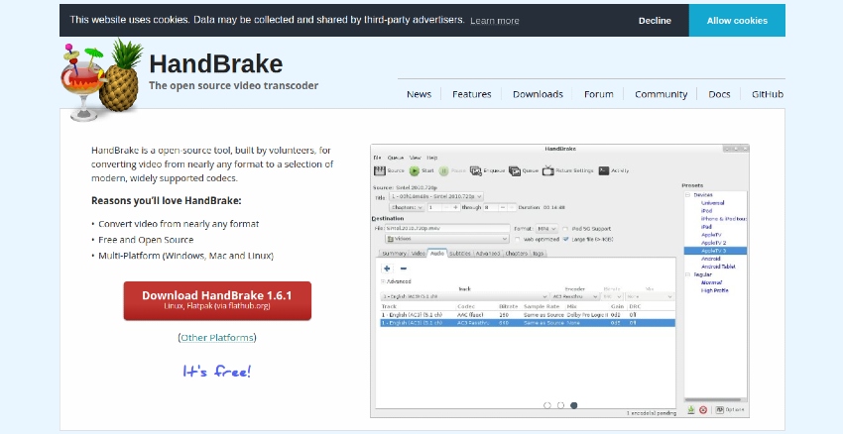Open the Mix dropdown showing None
Image resolution: width=843 pixels, height=434 pixels.
click(x=650, y=296)
